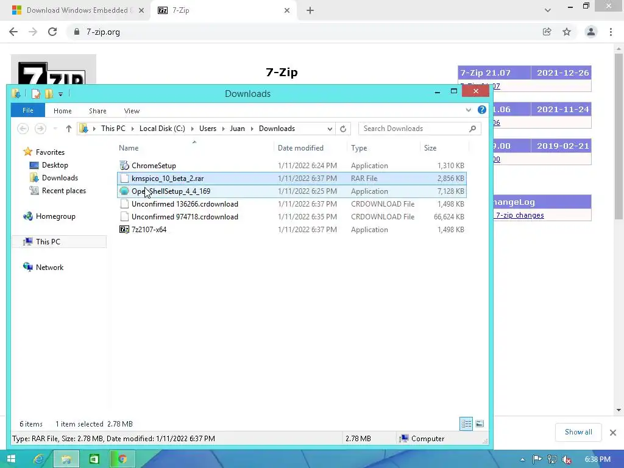Expand address bar history dropdown
Image resolution: width=624 pixels, height=468 pixels.
click(x=330, y=129)
